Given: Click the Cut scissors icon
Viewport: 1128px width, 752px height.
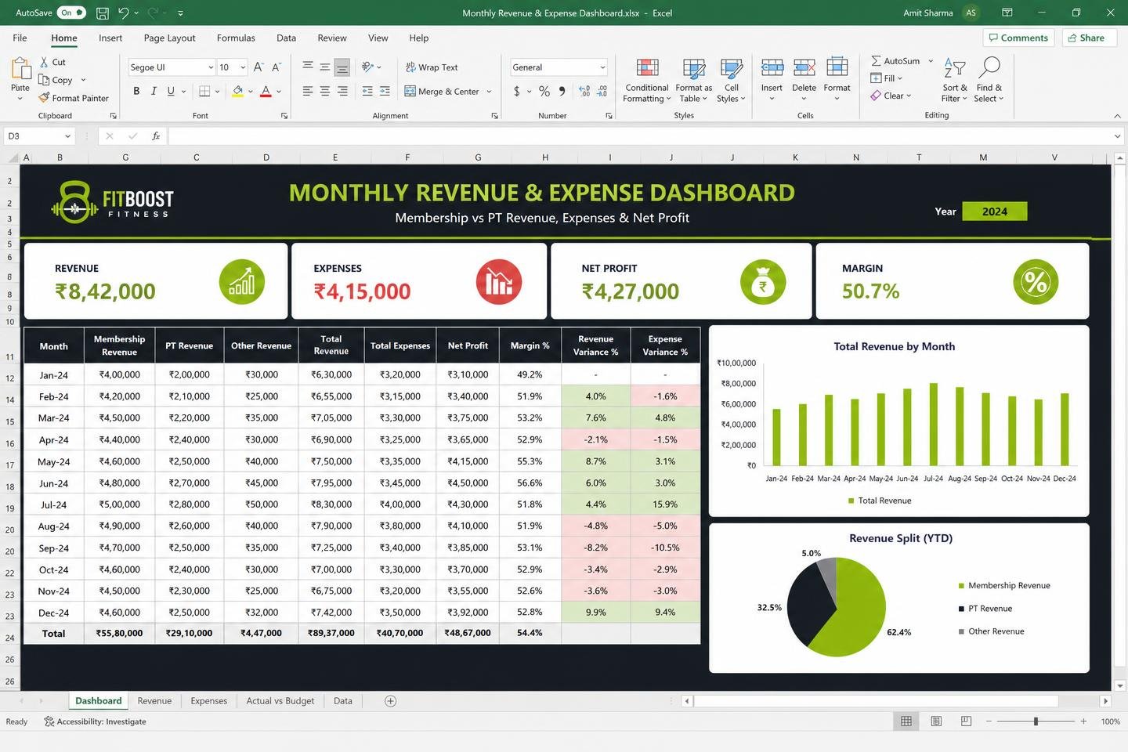Looking at the screenshot, I should point(44,62).
